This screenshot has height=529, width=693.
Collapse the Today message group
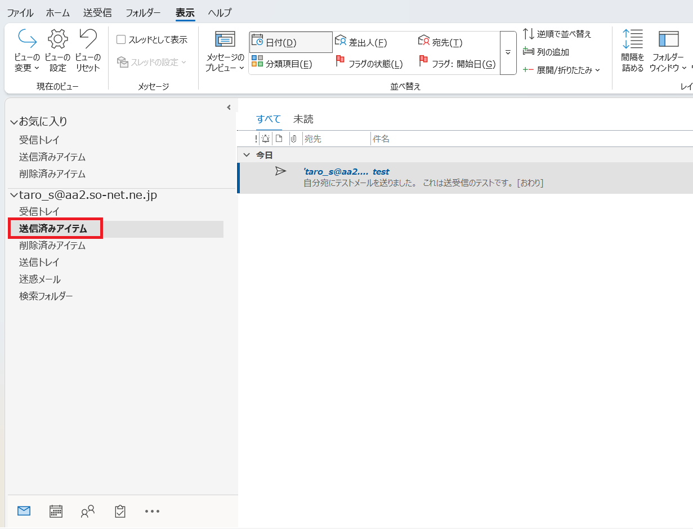[x=246, y=155]
